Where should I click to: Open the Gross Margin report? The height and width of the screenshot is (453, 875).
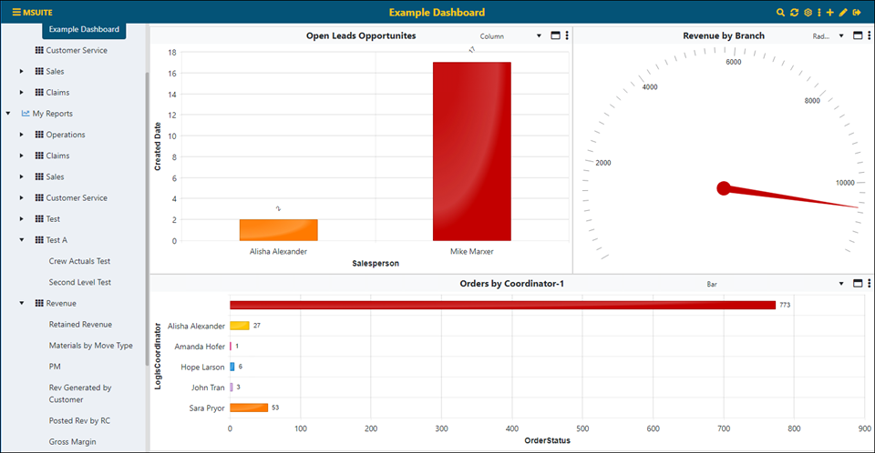click(x=72, y=442)
